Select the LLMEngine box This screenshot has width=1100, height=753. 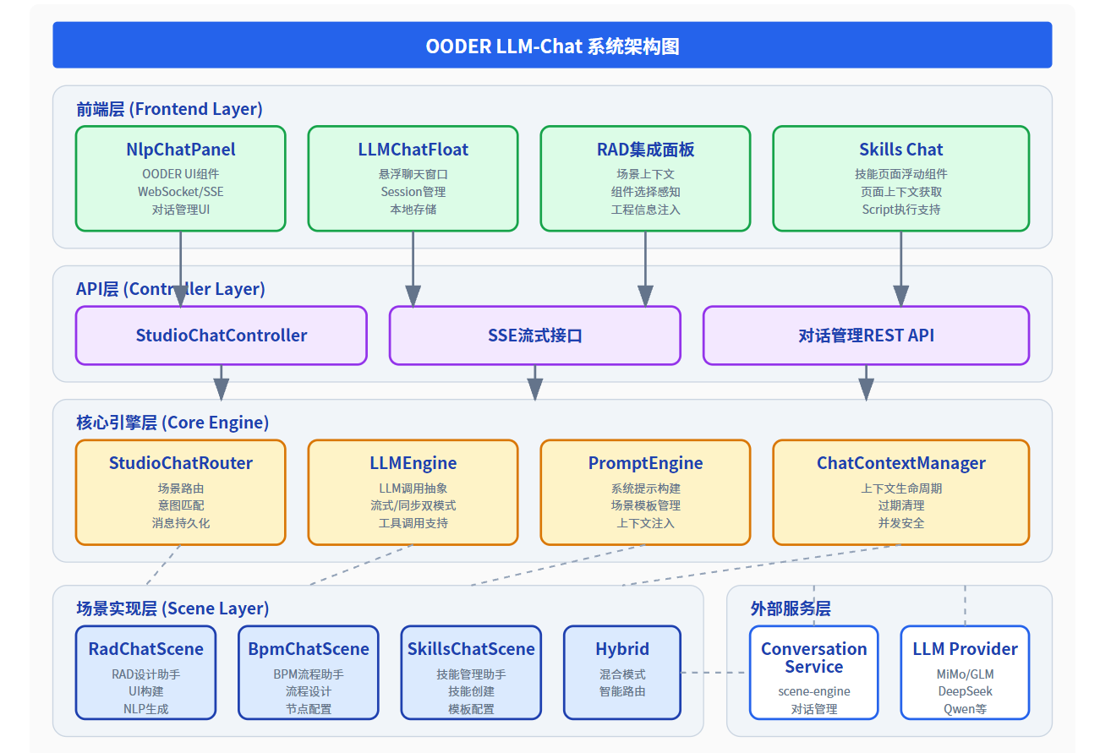point(413,492)
